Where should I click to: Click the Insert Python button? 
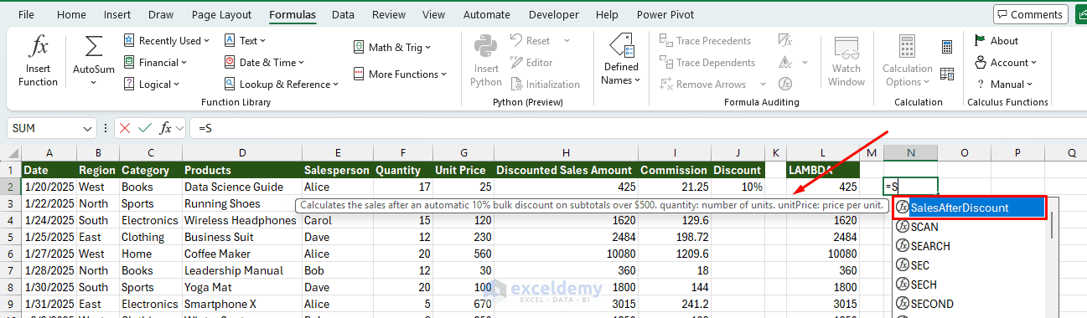pyautogui.click(x=486, y=61)
